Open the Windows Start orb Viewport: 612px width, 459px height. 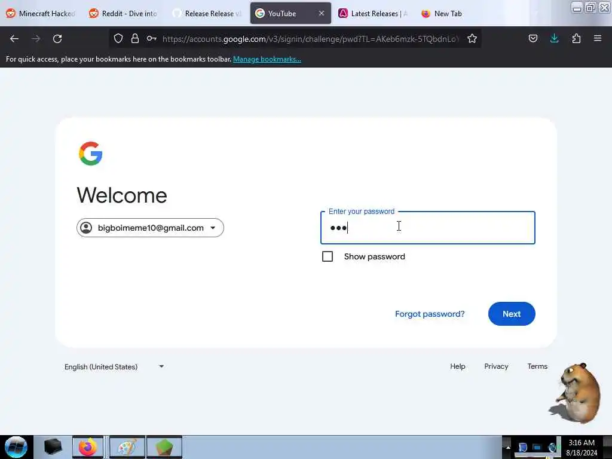[16, 447]
